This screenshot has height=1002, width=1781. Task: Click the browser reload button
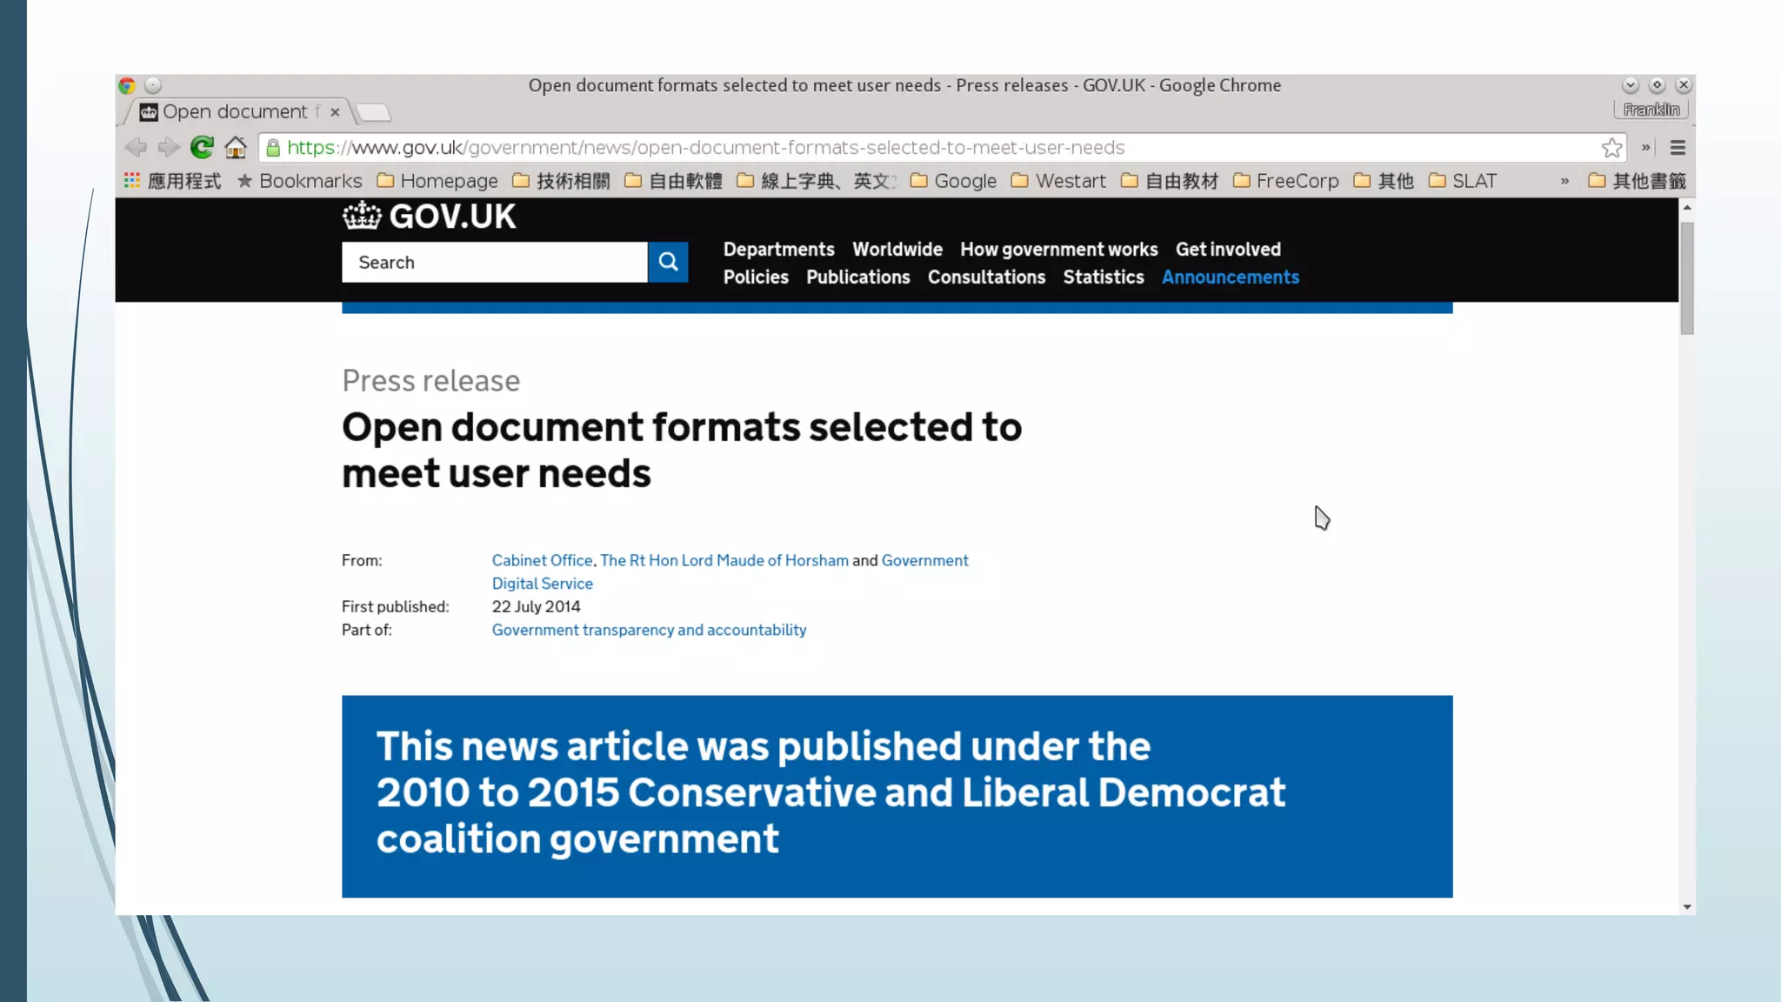click(202, 148)
